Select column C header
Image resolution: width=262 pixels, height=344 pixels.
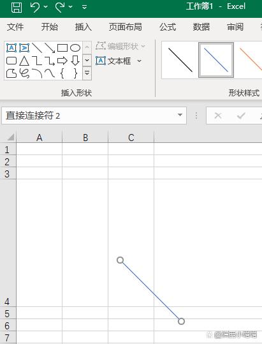131,138
